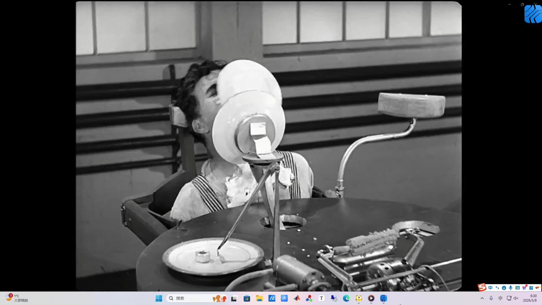Screen dimensions: 542x305
Task: Open the weather widget showing 1°C
Action: (x=16, y=298)
